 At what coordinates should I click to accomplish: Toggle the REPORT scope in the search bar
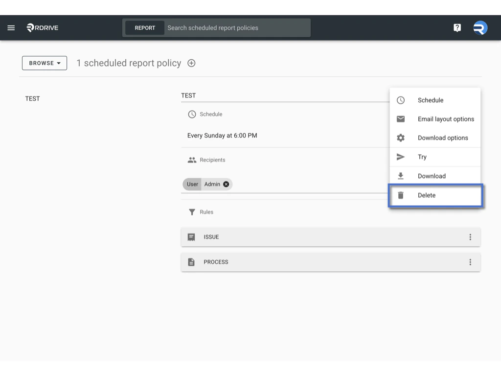pyautogui.click(x=144, y=27)
